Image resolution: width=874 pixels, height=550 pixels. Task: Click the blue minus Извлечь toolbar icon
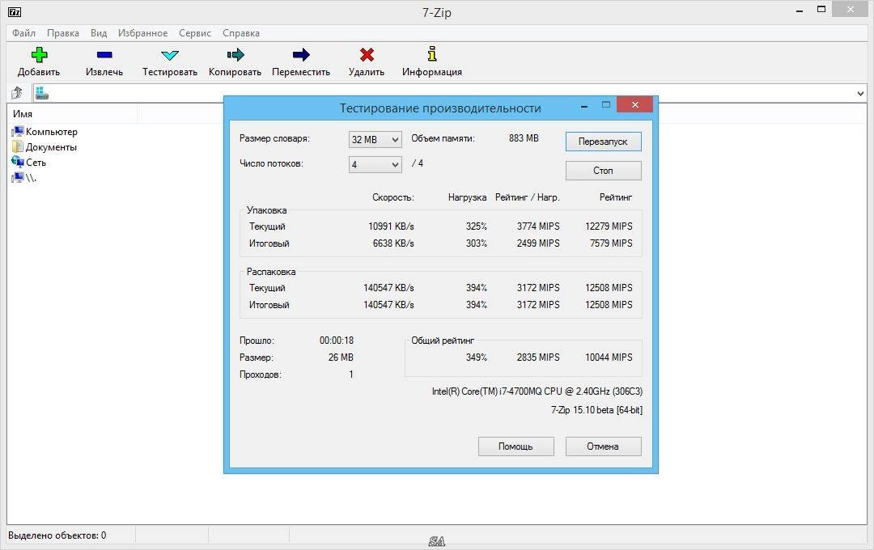[104, 55]
